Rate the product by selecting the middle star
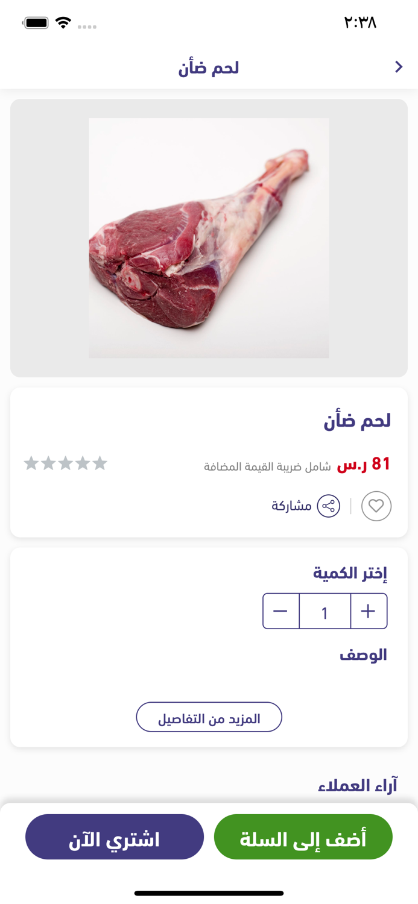The width and height of the screenshot is (418, 904). point(66,463)
